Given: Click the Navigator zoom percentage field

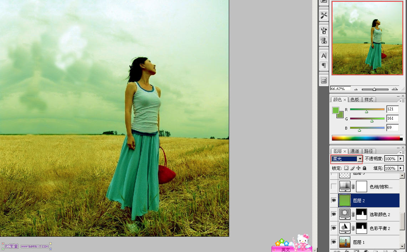Looking at the screenshot, I should (x=340, y=89).
